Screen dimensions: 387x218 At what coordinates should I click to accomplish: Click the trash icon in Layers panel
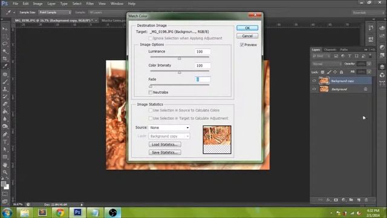click(366, 200)
